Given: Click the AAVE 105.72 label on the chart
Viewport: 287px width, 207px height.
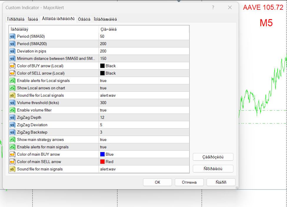Looking at the screenshot, I should click(x=263, y=7).
